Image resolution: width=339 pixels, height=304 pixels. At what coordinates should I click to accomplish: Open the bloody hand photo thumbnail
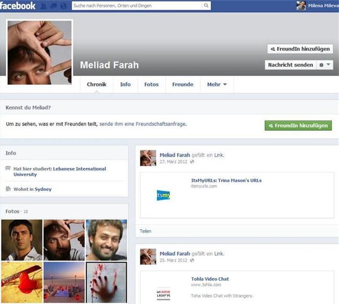(106, 282)
